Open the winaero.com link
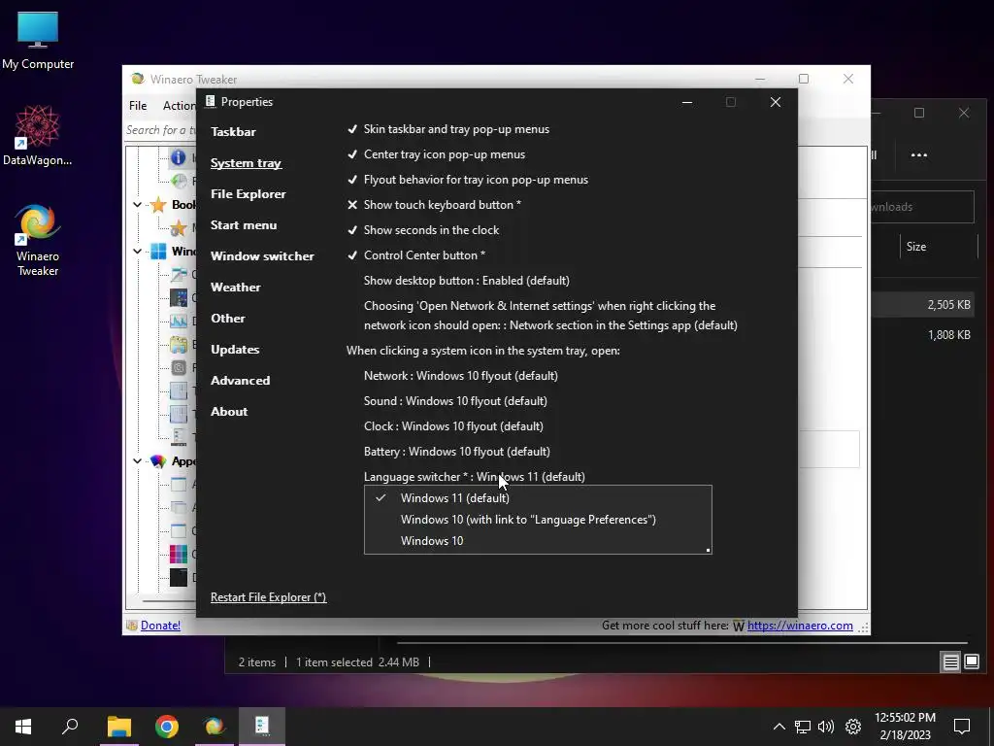 click(800, 626)
